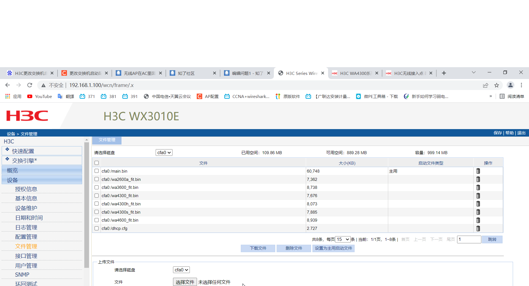Reload the current page
This screenshot has width=529, height=286.
pyautogui.click(x=30, y=85)
